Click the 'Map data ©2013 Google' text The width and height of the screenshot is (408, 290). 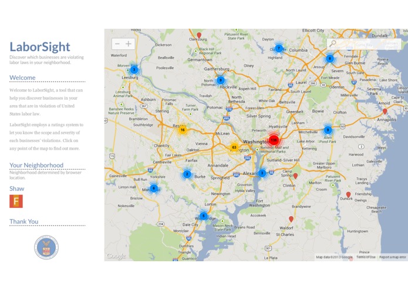[334, 257]
